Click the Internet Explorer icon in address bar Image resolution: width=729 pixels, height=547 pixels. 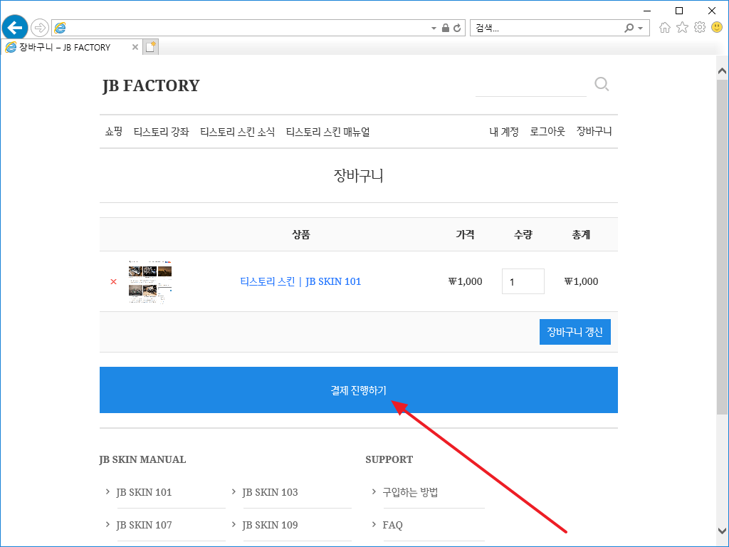(x=60, y=28)
